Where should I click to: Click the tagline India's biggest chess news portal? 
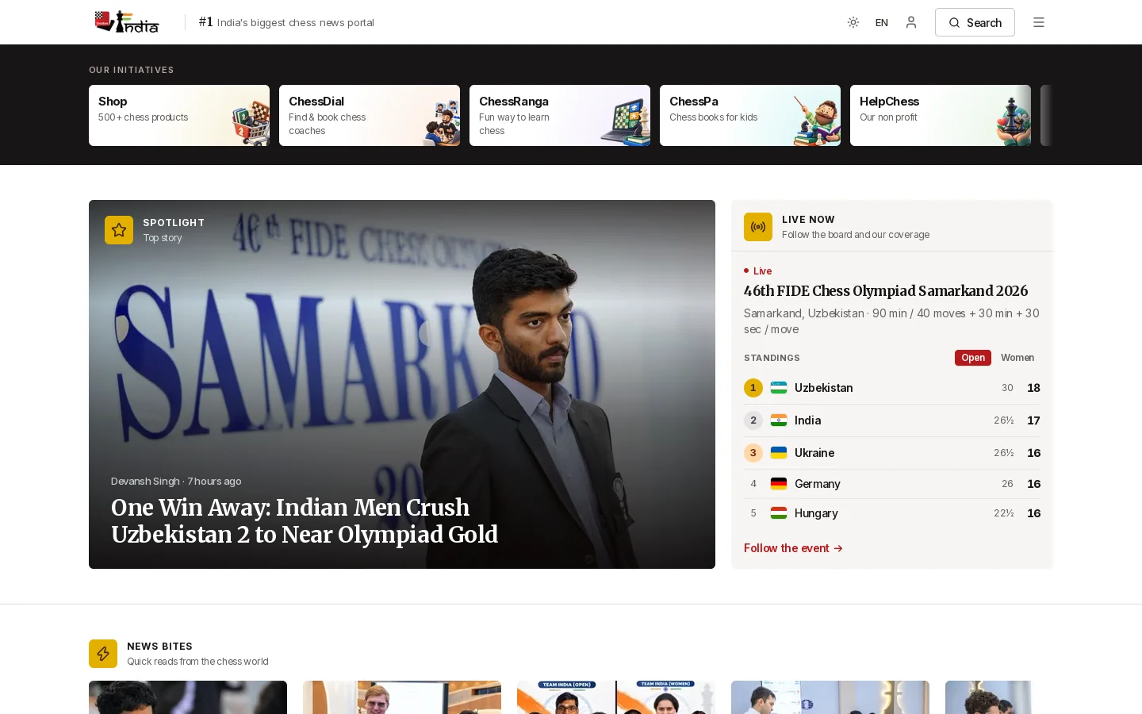click(295, 22)
